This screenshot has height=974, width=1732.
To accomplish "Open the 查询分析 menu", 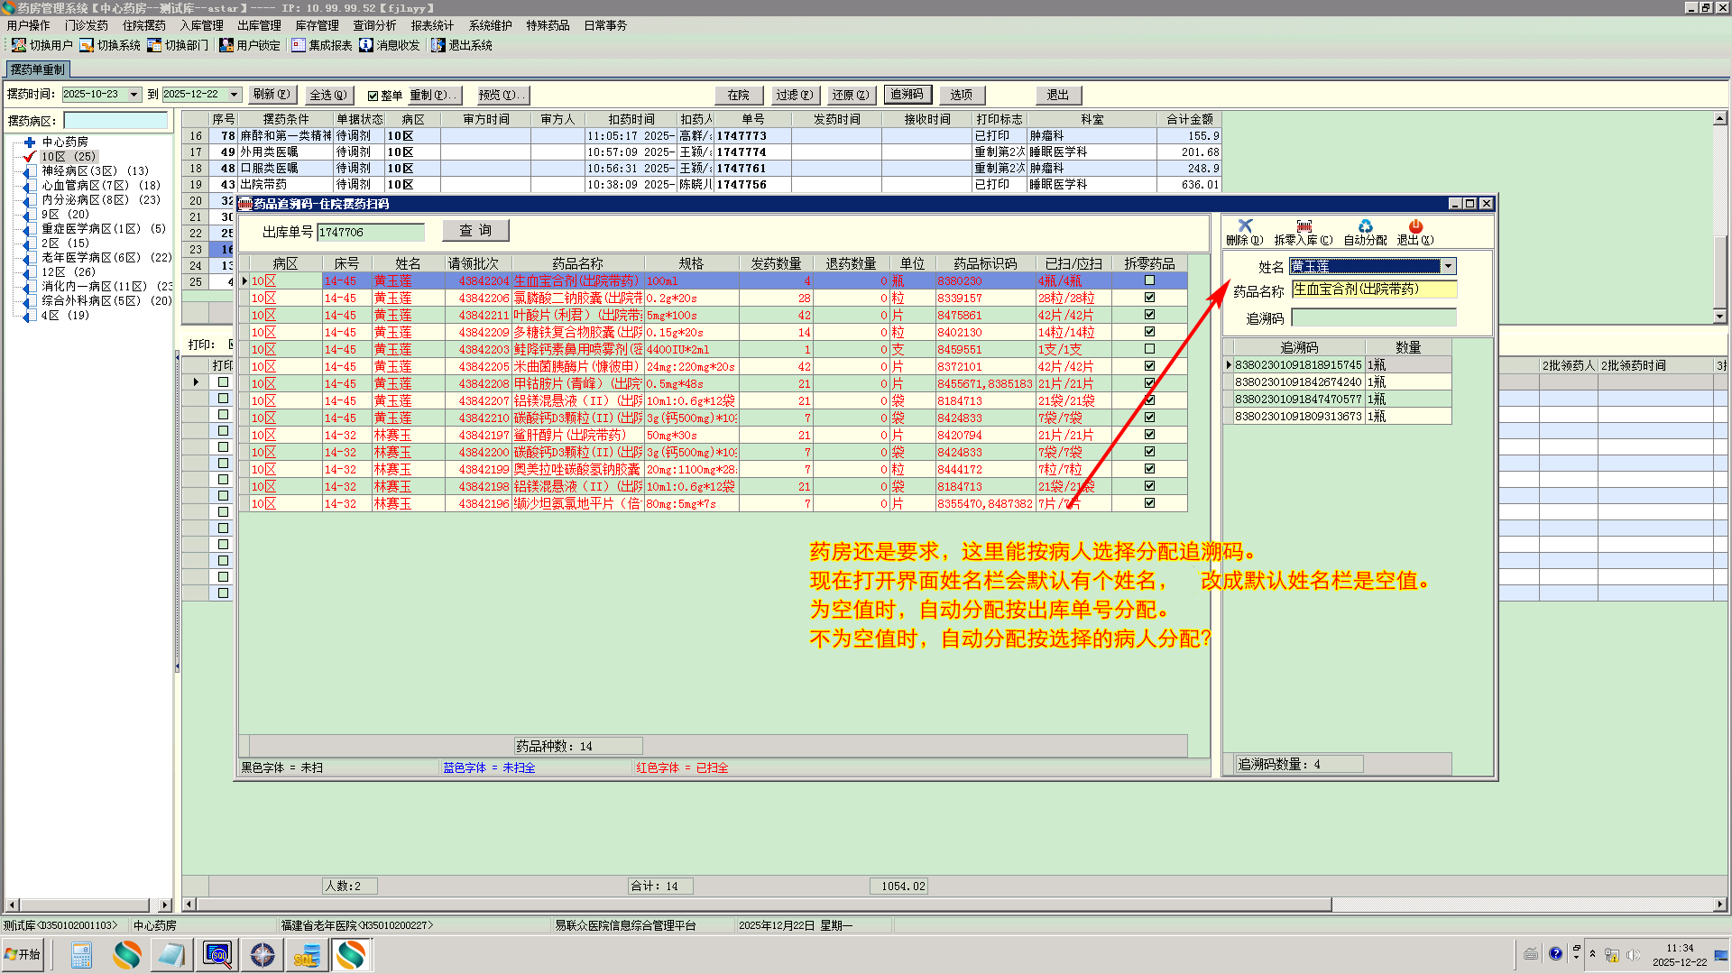I will click(x=374, y=25).
